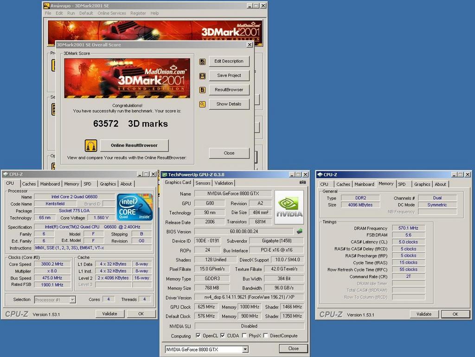
Task: Click title icon of CPU-Z Memory-tab window
Action: click(x=320, y=175)
